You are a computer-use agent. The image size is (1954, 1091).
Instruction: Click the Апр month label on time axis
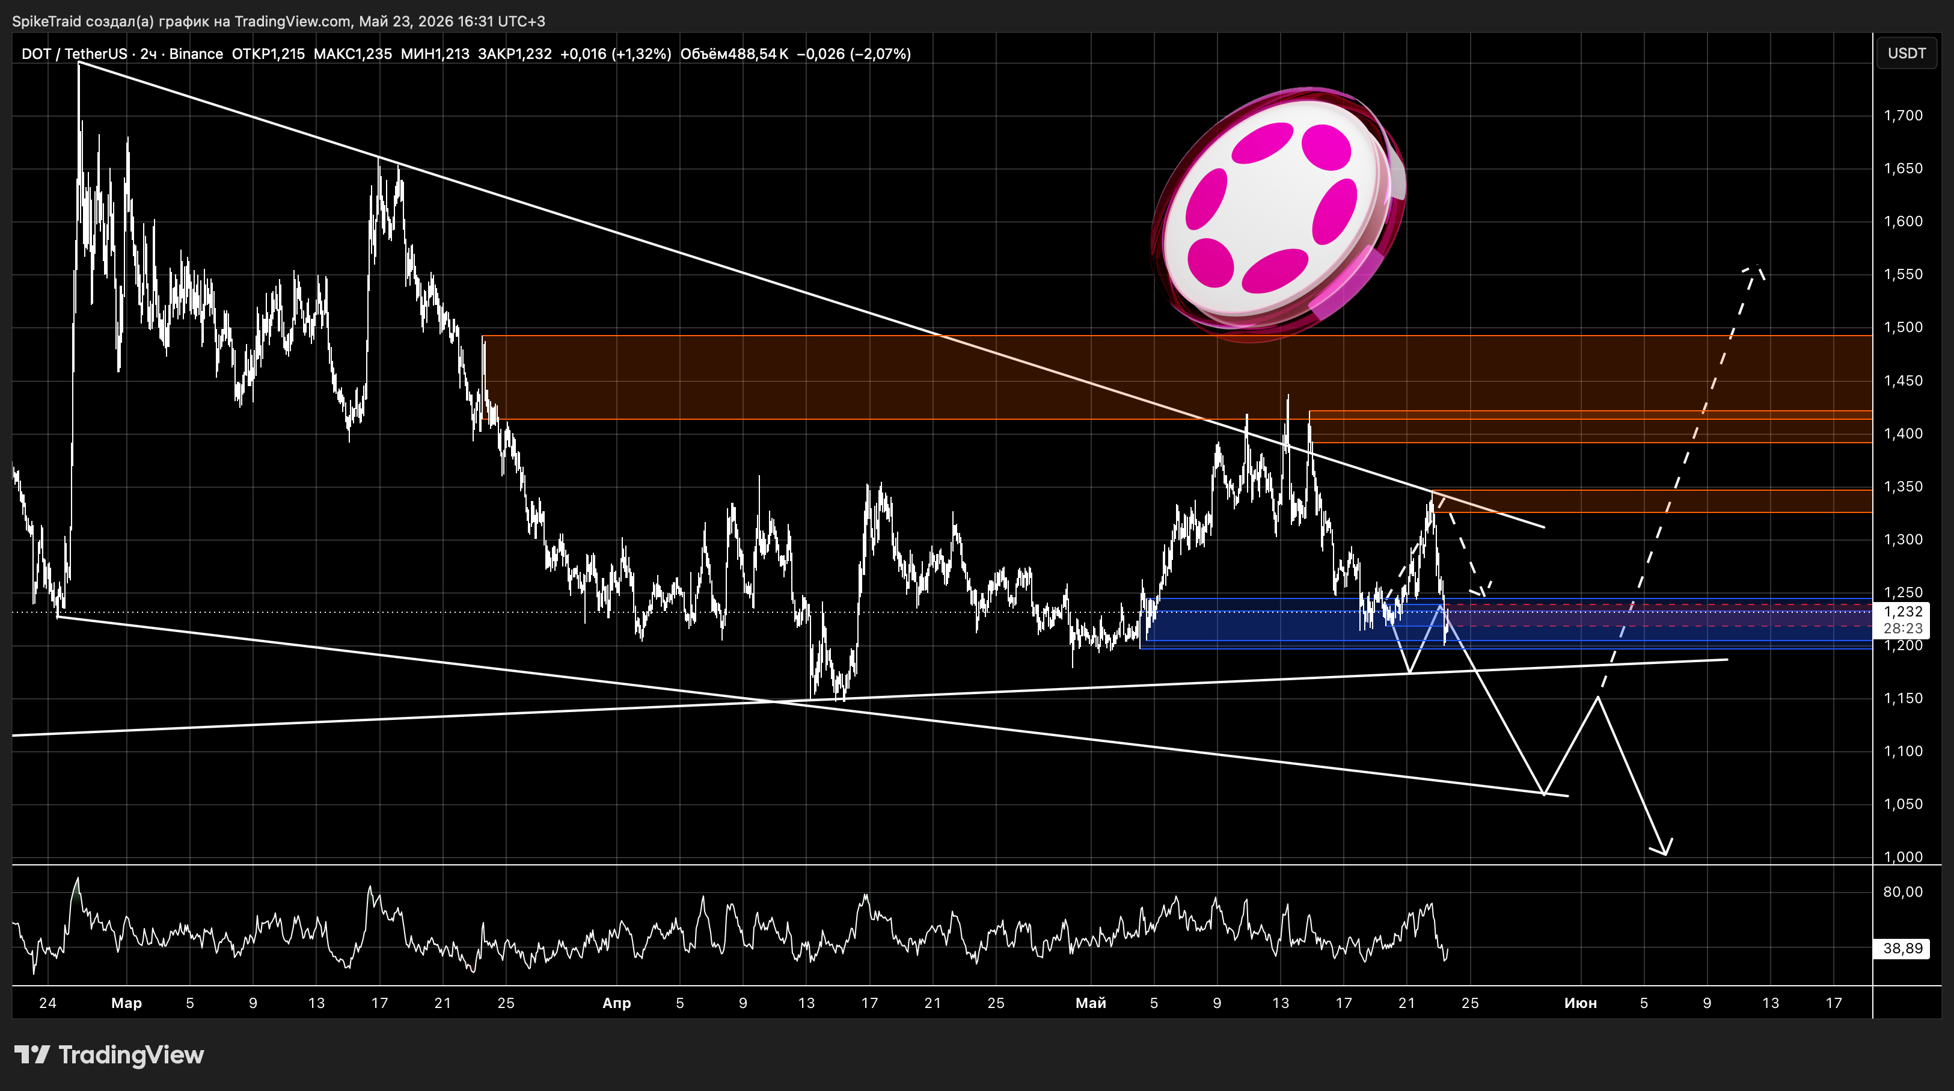click(x=617, y=1003)
